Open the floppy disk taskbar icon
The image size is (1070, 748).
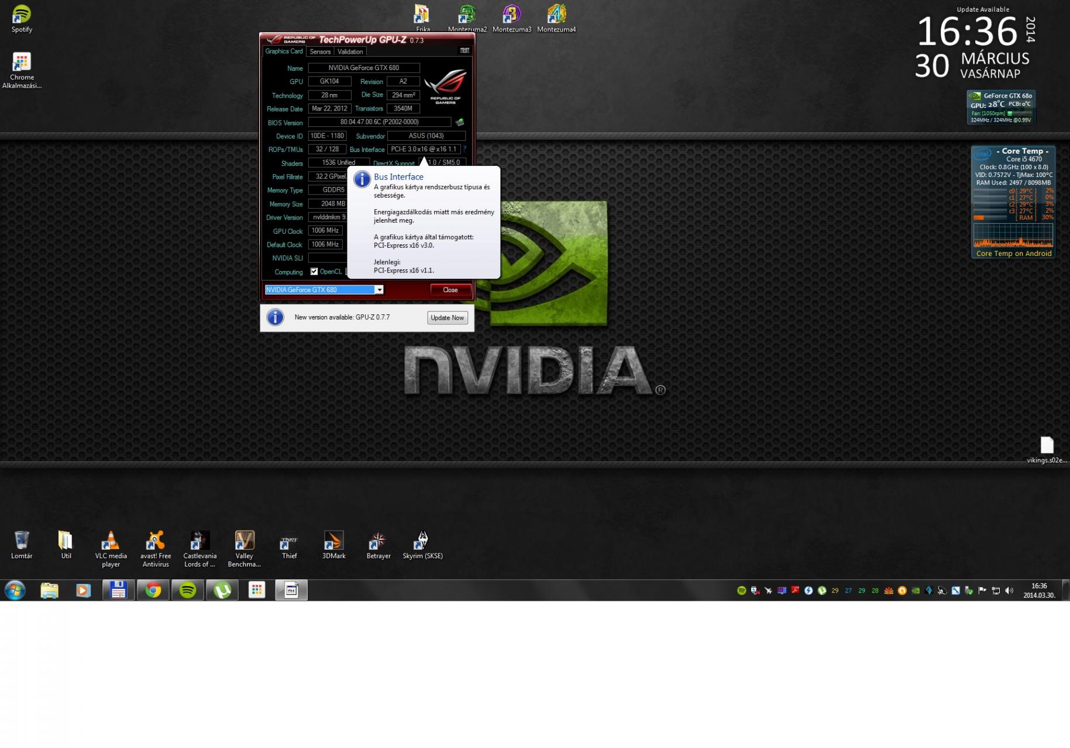click(x=118, y=590)
